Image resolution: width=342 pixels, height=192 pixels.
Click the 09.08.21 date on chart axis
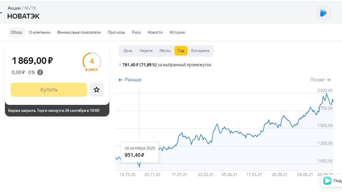point(305,175)
